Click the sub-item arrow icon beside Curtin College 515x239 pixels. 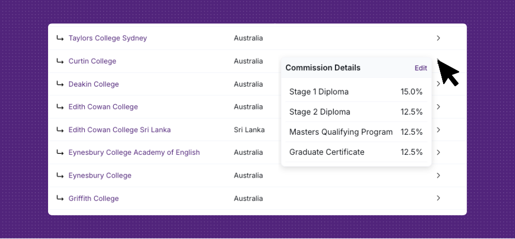point(60,61)
